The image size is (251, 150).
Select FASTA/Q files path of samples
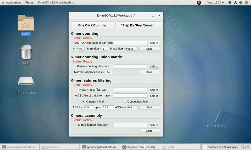(x=154, y=43)
